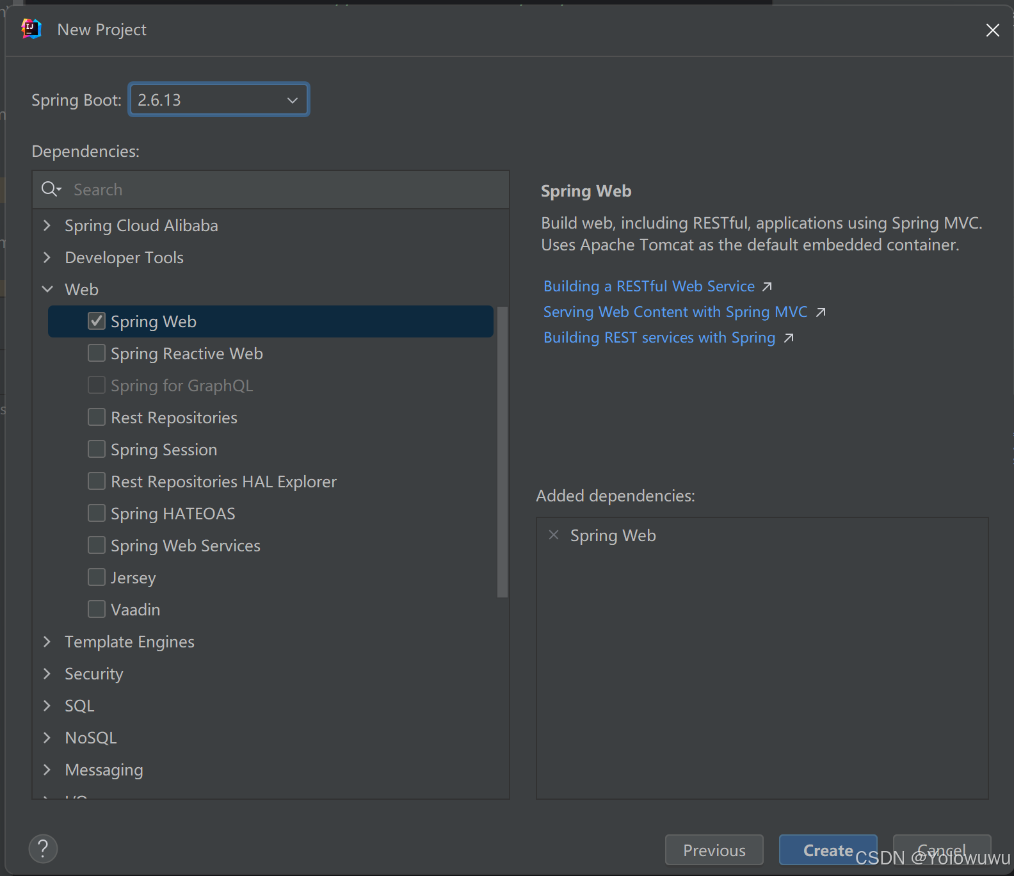Select the Template Engines category label
The image size is (1014, 876).
point(129,642)
